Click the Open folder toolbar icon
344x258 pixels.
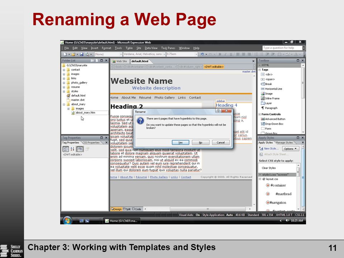[x=73, y=54]
